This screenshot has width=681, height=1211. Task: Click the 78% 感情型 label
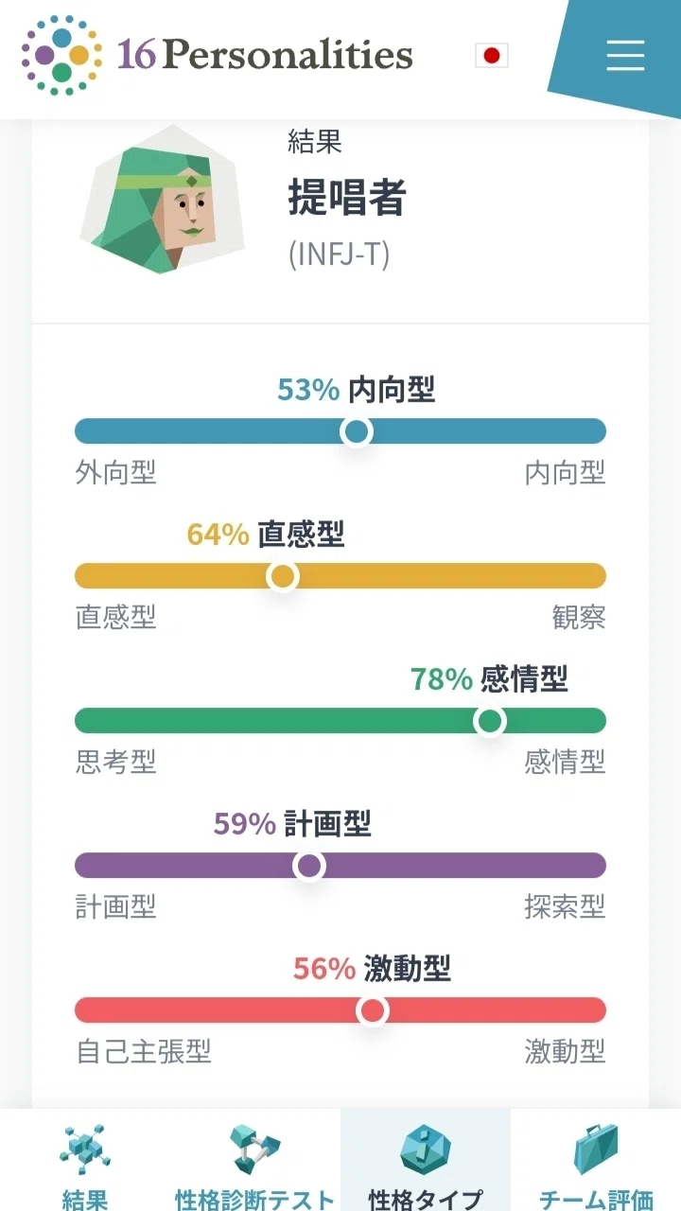click(489, 678)
